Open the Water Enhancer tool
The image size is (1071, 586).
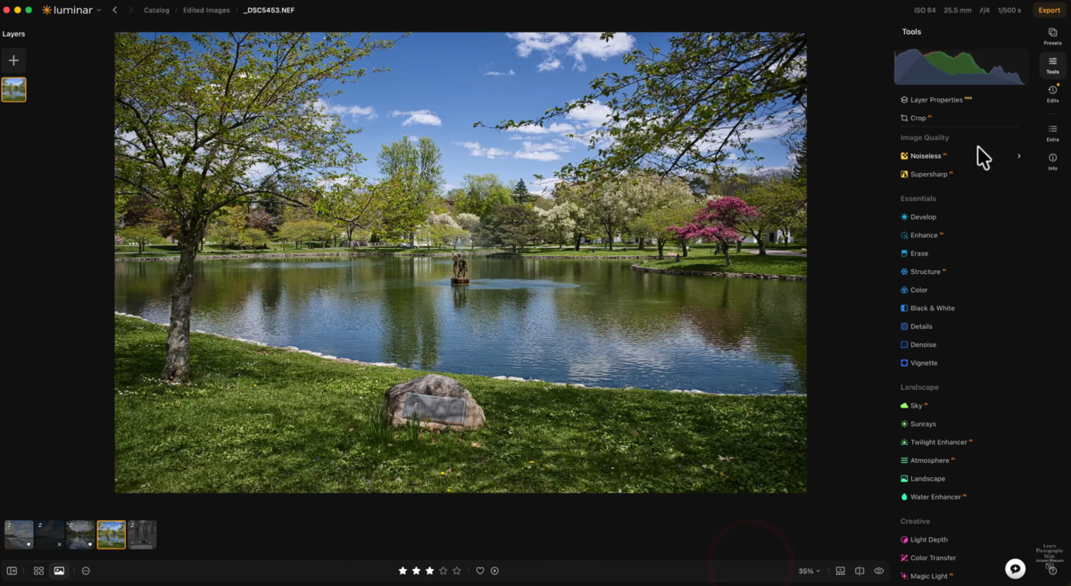[933, 497]
